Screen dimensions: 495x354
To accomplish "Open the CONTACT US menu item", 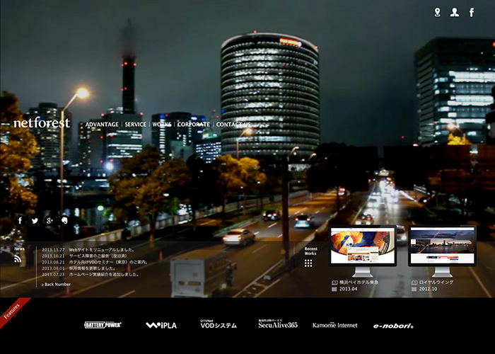I will click(x=233, y=125).
